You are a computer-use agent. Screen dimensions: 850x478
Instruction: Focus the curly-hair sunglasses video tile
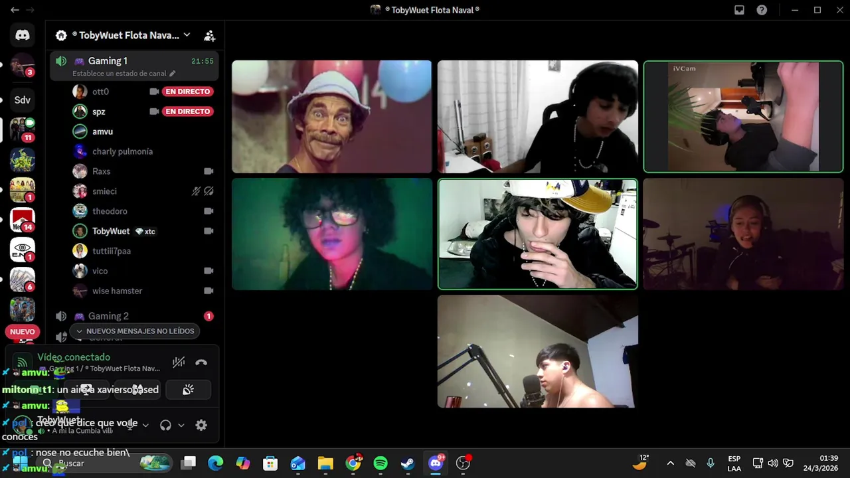(331, 234)
